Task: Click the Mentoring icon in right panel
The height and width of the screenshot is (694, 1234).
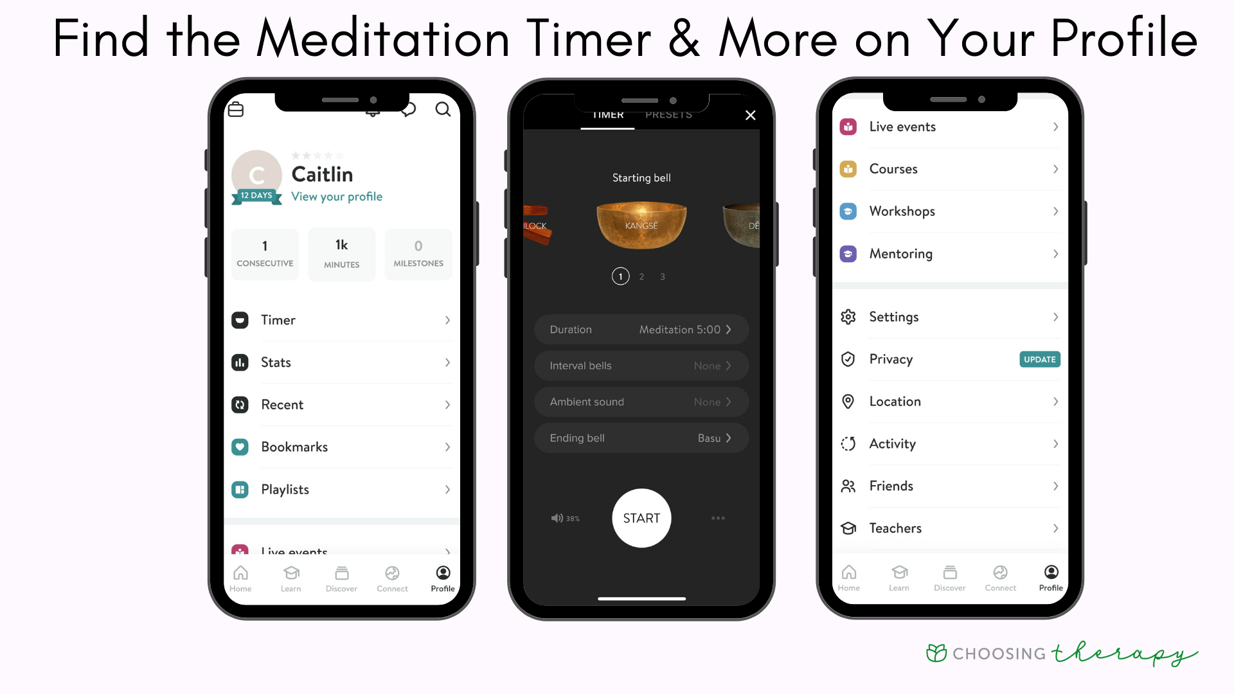Action: [848, 253]
